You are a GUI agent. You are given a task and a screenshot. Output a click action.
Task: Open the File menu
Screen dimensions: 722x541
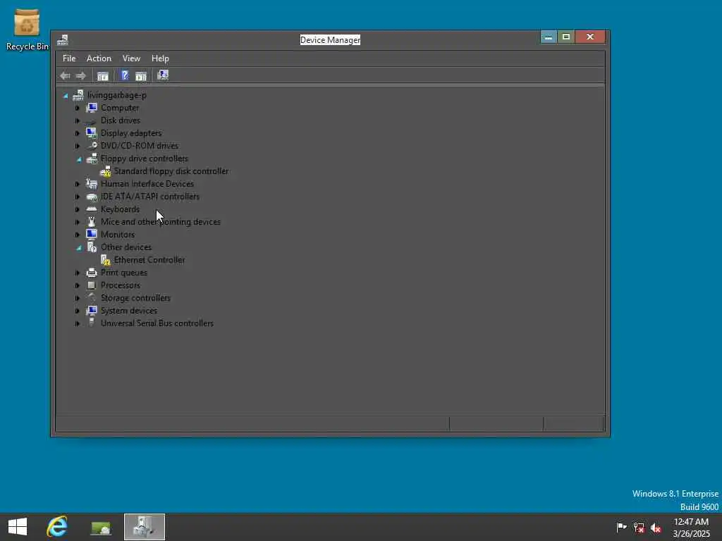tap(69, 58)
